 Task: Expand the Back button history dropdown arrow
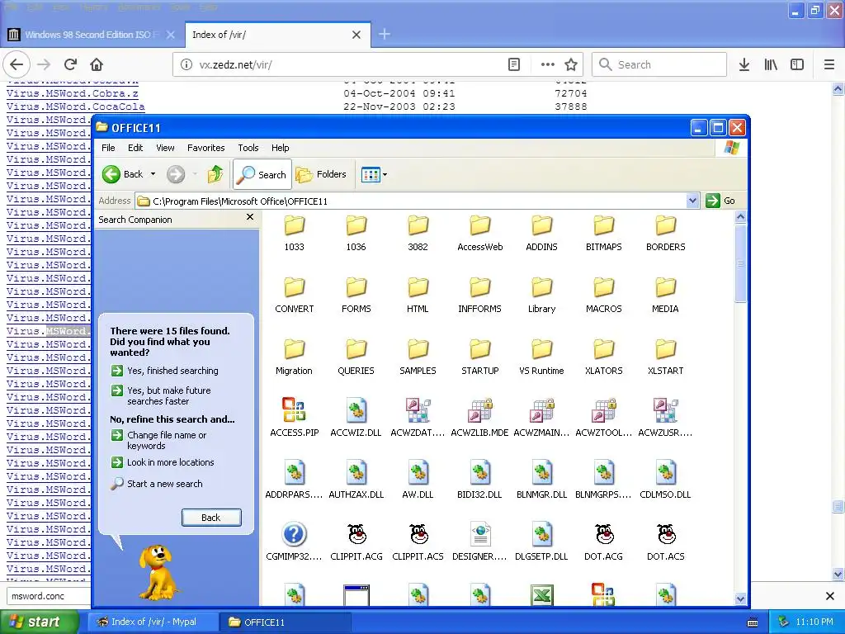coord(153,174)
